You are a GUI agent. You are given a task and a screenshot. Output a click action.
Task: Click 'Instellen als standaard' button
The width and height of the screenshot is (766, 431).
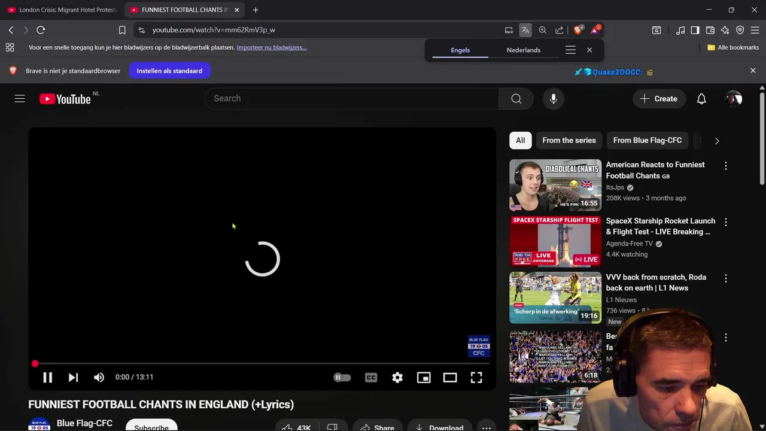point(169,71)
